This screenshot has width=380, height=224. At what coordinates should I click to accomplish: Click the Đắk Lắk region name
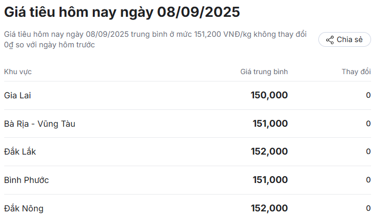20,151
